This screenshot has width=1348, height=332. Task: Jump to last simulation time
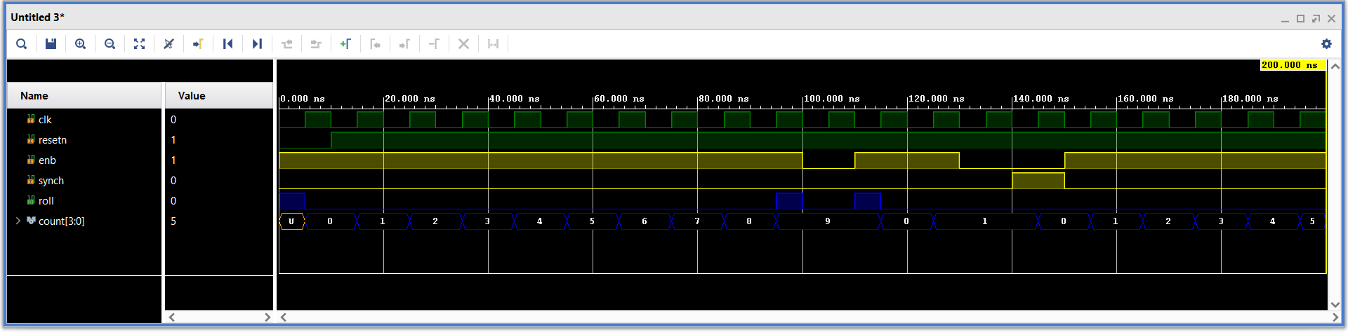click(x=258, y=43)
